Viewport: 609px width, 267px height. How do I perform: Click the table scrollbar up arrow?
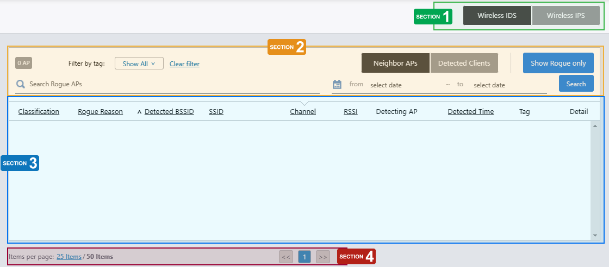[595, 126]
